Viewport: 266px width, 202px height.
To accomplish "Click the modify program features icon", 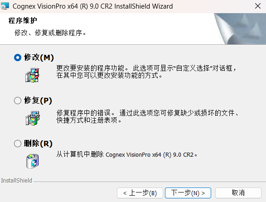I will point(33,75).
